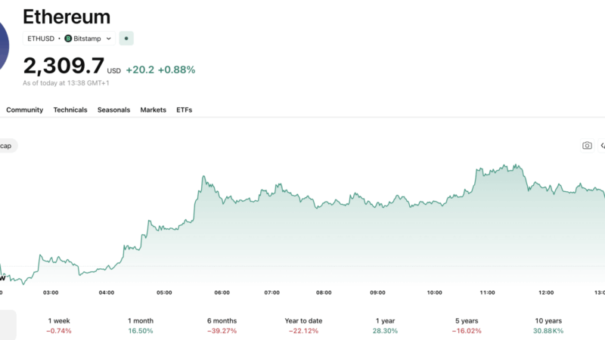Click the 07:00 time axis label
This screenshot has width=605, height=340.
272,292
